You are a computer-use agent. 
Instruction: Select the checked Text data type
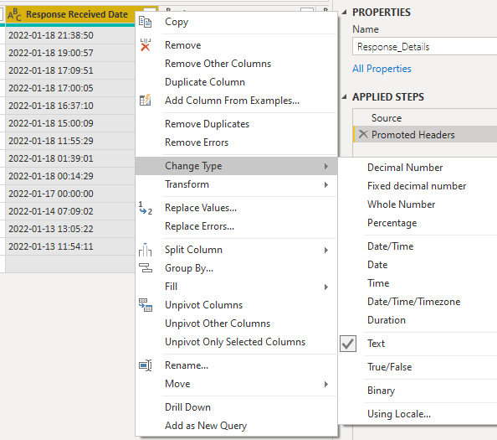[x=376, y=344]
